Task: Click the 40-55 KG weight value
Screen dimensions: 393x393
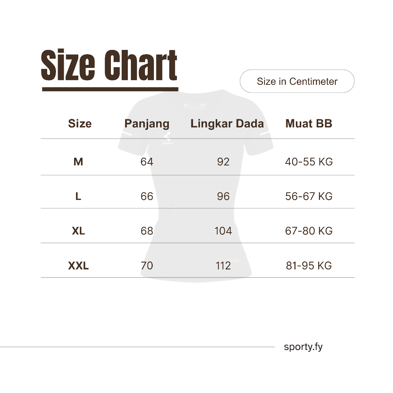Action: 309,162
